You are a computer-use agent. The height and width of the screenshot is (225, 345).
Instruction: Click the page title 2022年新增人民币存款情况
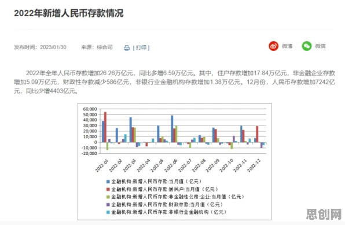69,13
